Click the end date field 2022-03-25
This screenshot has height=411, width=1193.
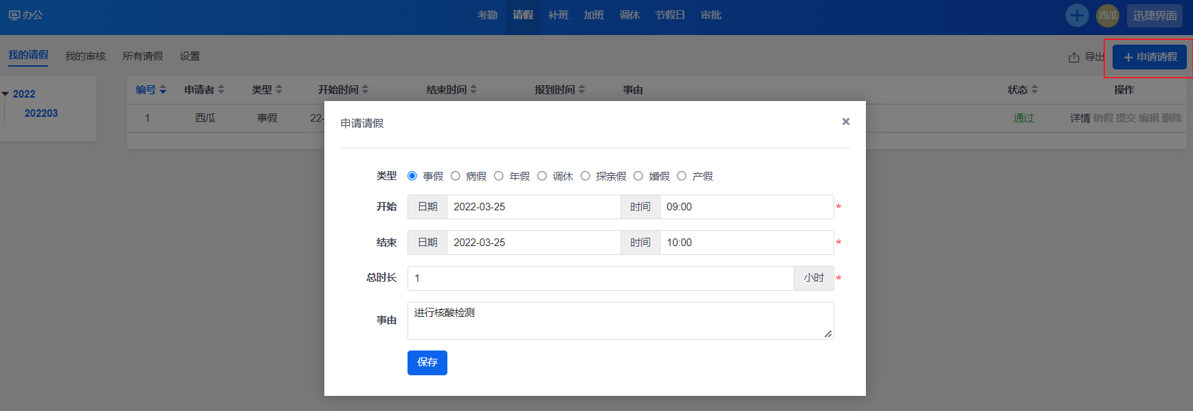click(534, 243)
